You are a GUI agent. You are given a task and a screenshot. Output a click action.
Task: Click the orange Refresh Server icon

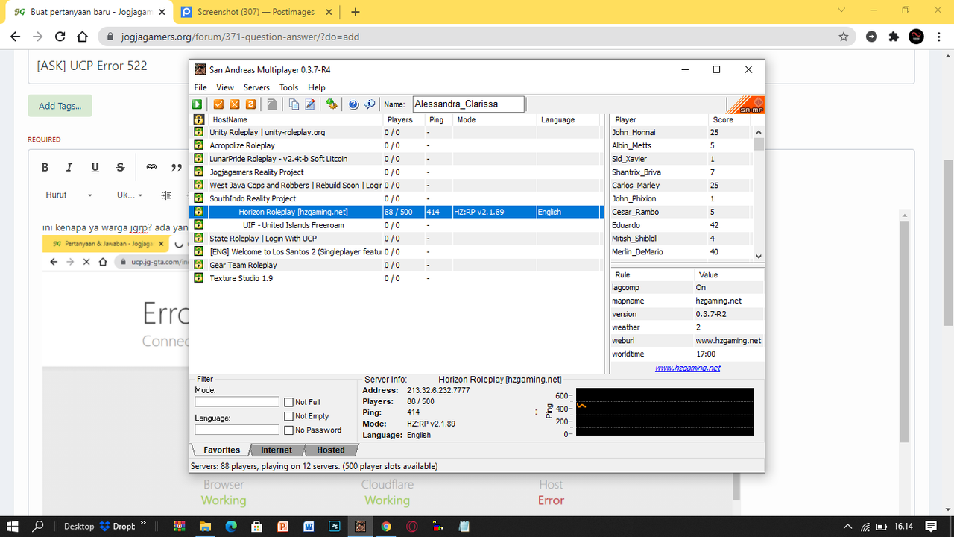tap(250, 104)
